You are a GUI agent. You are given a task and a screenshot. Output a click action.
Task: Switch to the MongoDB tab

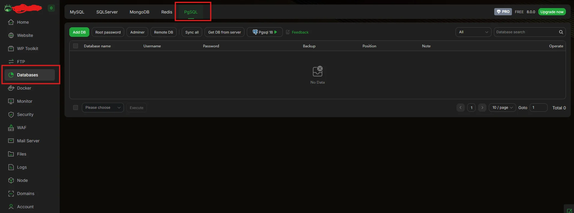tap(139, 12)
